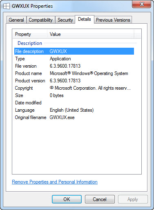Select the File description row
Viewport: 154px width, 210px height.
(74, 51)
